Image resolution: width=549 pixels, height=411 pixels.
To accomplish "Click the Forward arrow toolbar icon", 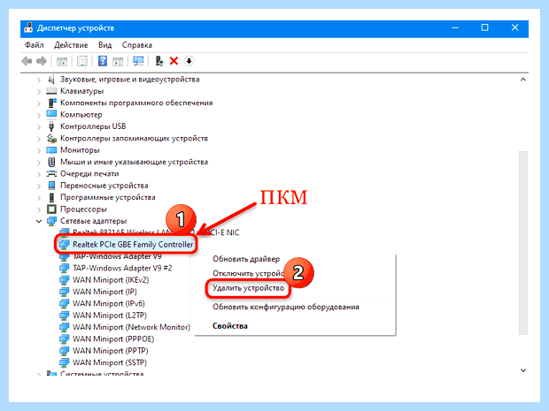I will pos(42,62).
